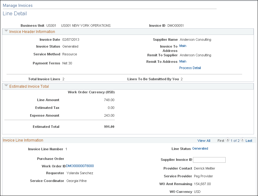Image resolution: width=258 pixels, height=196 pixels.
Task: Click the previous page arrow icon
Action: 228,140
